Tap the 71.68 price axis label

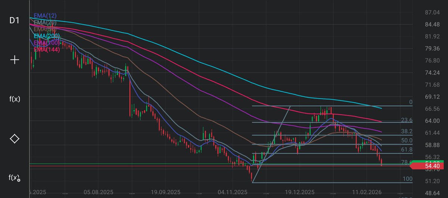tap(432, 85)
